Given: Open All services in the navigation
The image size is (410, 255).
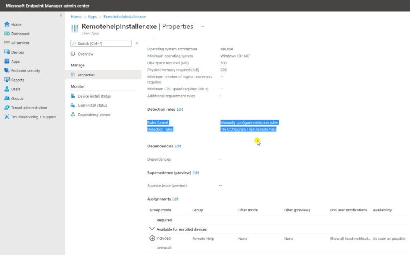Looking at the screenshot, I should [x=20, y=43].
